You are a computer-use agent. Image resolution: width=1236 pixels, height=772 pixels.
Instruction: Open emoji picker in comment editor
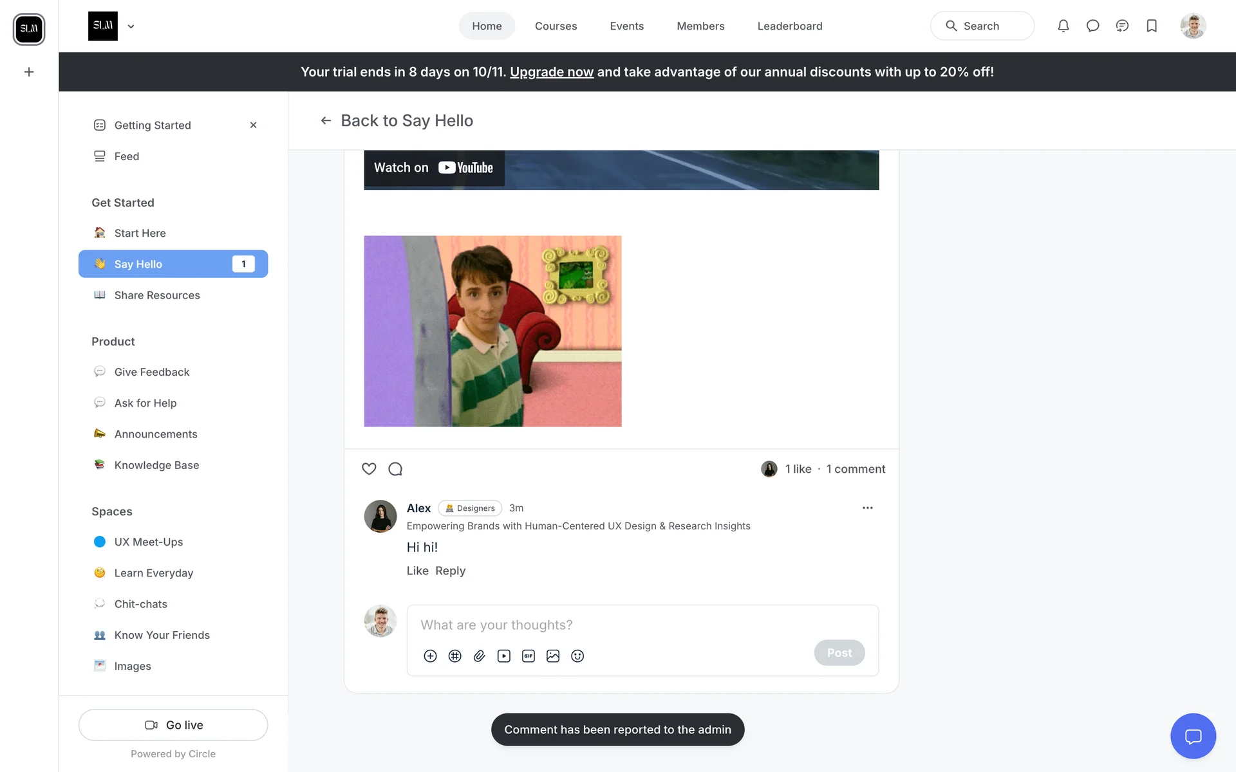(577, 656)
